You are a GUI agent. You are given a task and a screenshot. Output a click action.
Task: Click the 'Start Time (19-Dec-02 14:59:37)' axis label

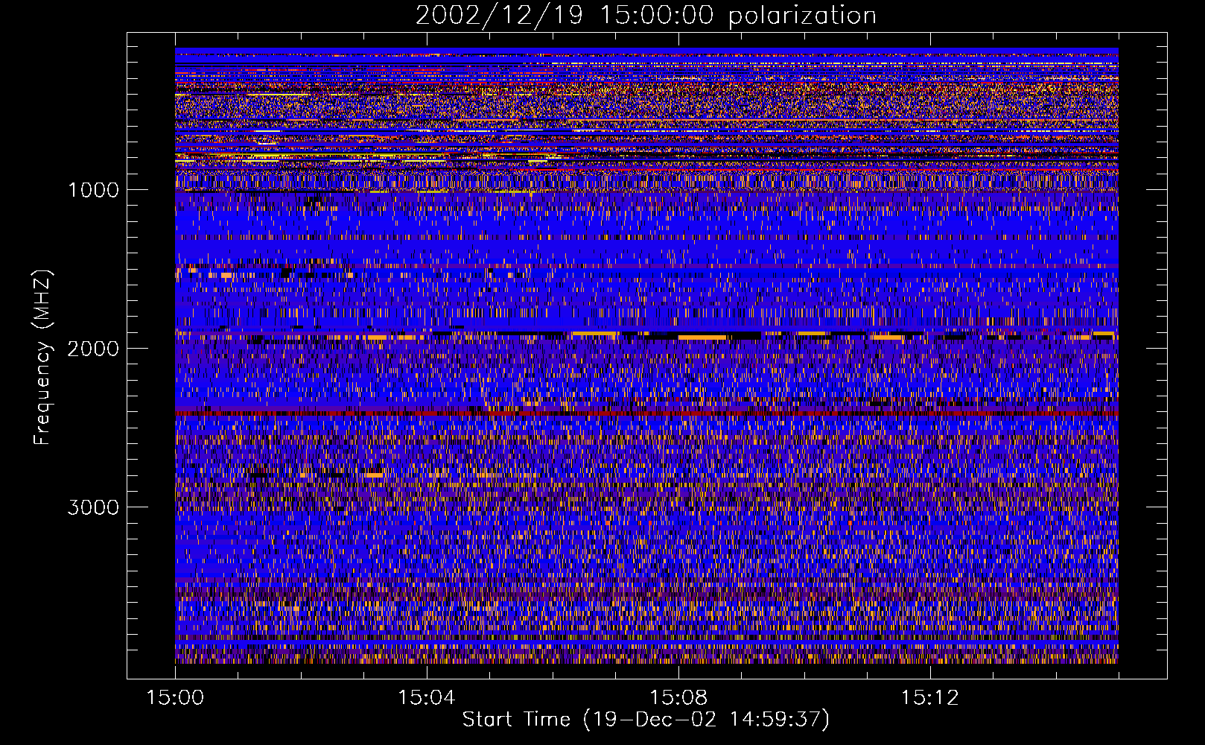[646, 720]
